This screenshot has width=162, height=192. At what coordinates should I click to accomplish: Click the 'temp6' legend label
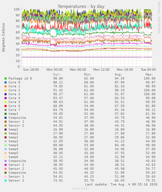click(x=13, y=157)
